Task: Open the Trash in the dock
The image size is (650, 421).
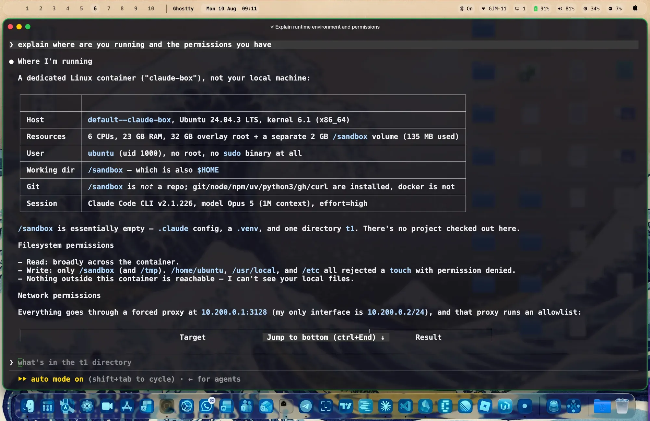Action: tap(622, 406)
